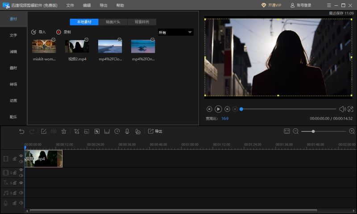Click the undo arrow in timeline toolbar
Viewport: 357px width, 214px height.
[x=21, y=132]
